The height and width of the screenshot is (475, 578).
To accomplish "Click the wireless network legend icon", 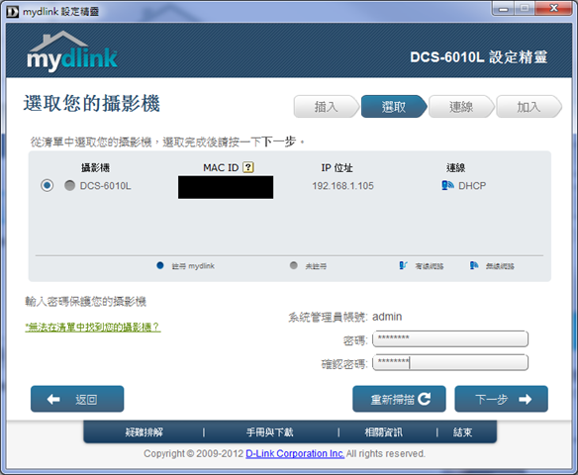I will click(x=474, y=265).
